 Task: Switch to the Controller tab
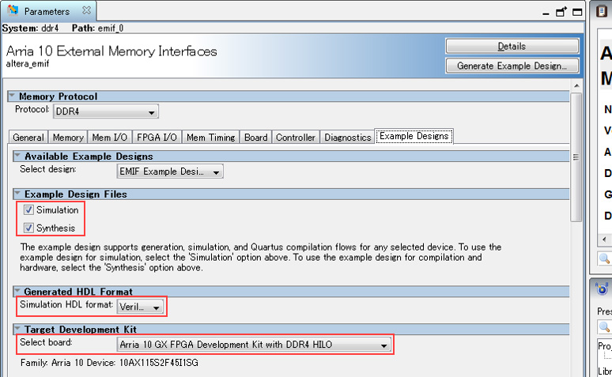pyautogui.click(x=295, y=137)
